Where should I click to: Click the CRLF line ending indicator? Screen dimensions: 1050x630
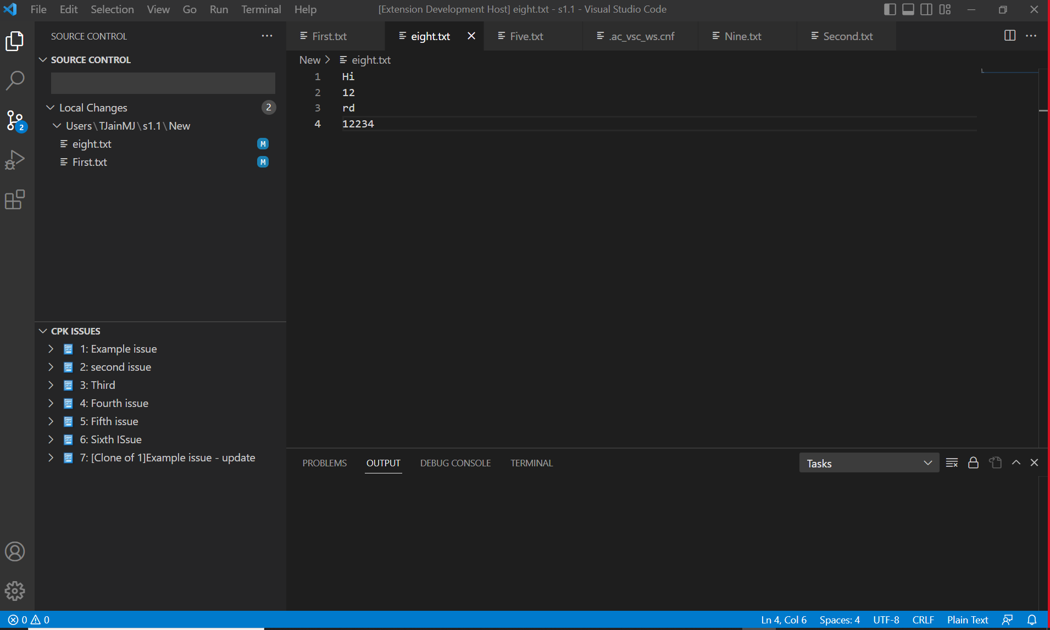[923, 620]
